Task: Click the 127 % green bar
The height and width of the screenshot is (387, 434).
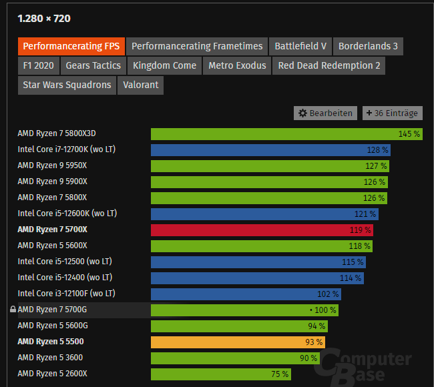Action: [270, 166]
